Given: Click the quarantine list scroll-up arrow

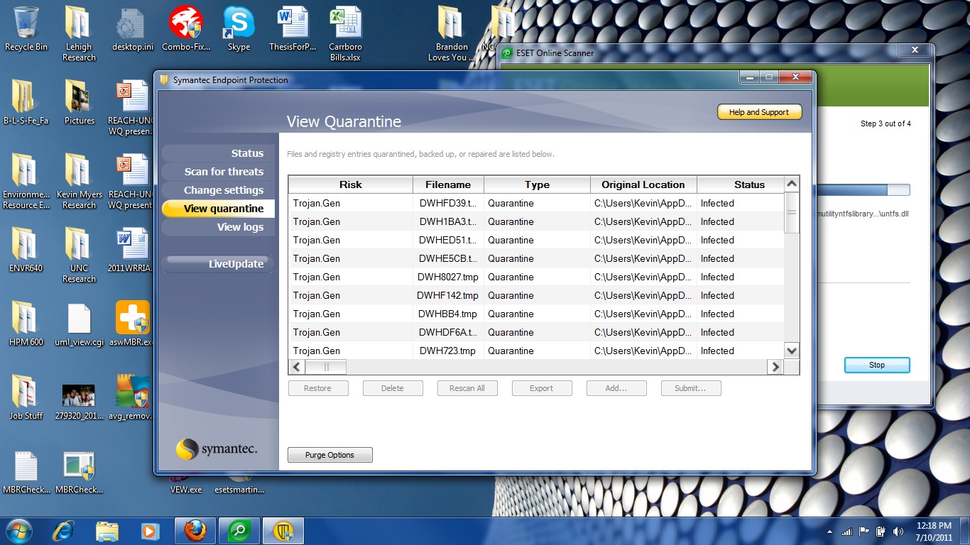Looking at the screenshot, I should tap(792, 184).
